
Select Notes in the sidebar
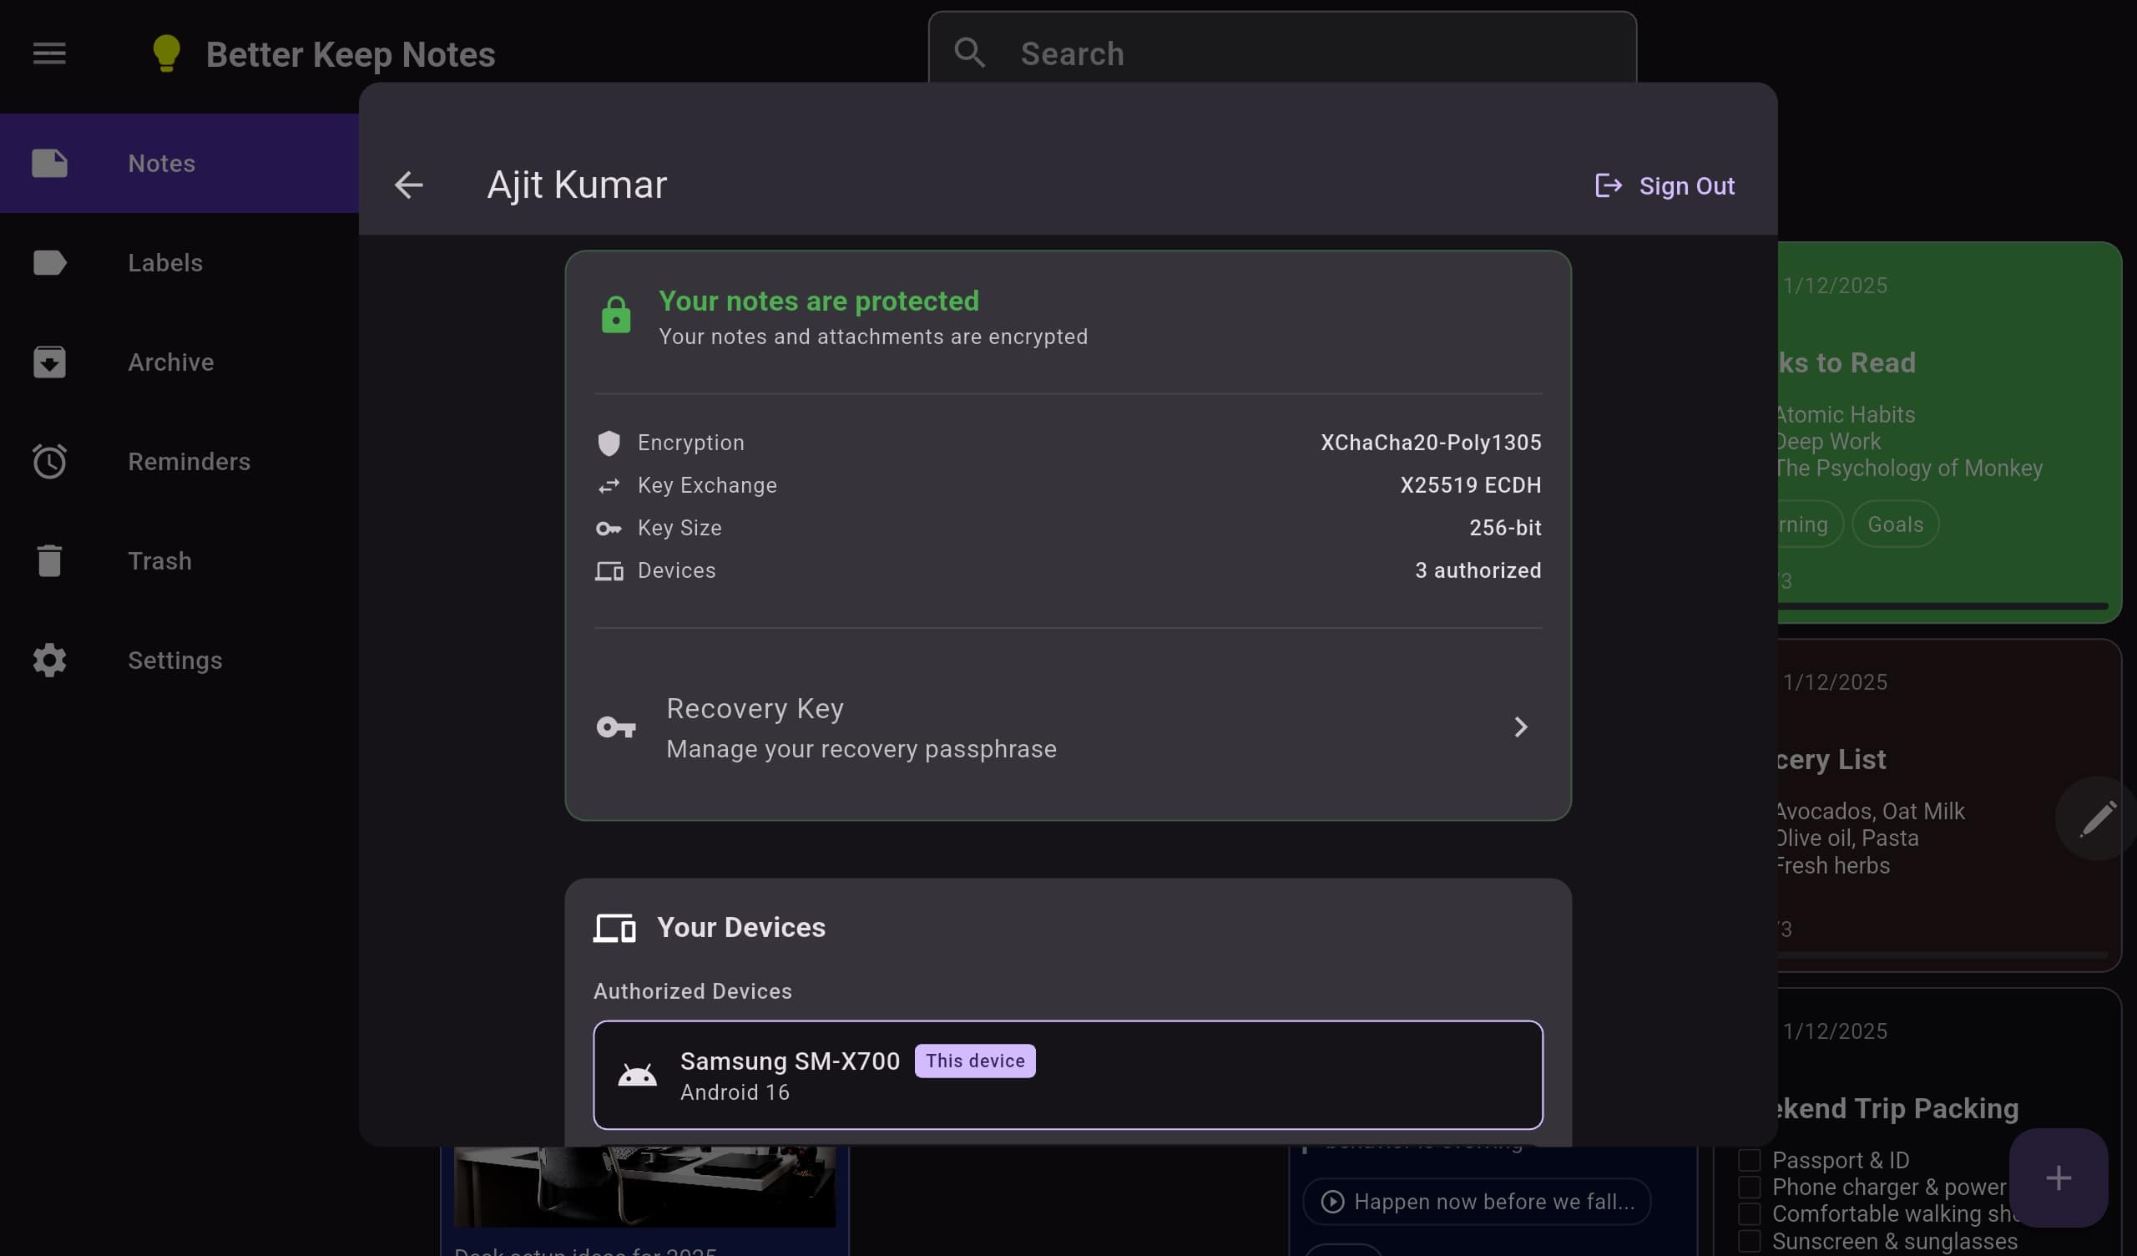pos(161,163)
